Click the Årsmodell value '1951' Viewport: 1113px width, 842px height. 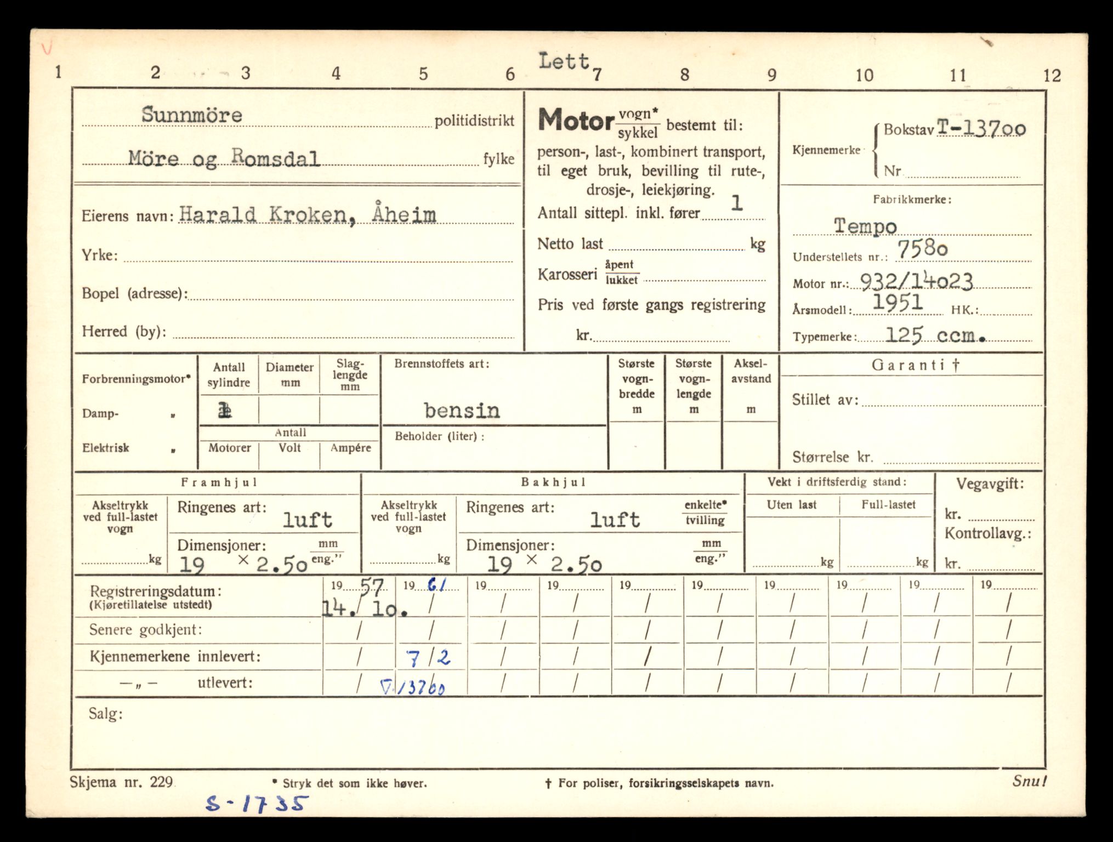point(898,303)
